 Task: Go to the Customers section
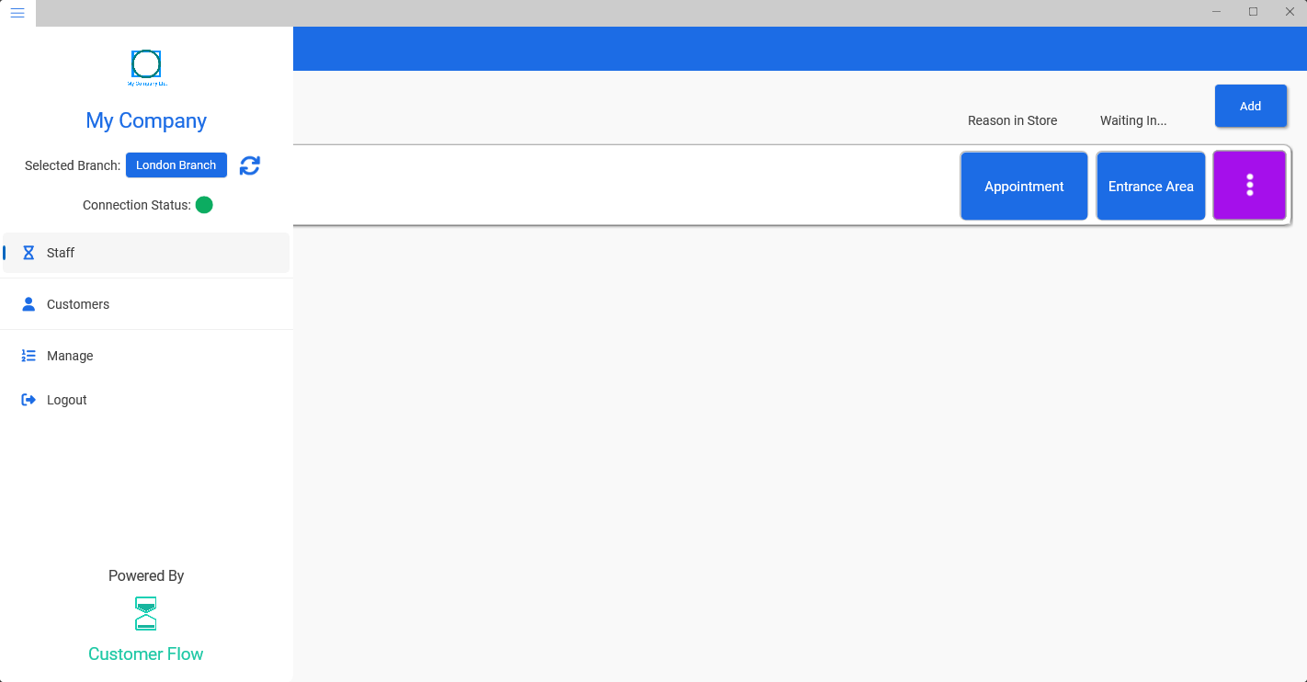click(146, 304)
